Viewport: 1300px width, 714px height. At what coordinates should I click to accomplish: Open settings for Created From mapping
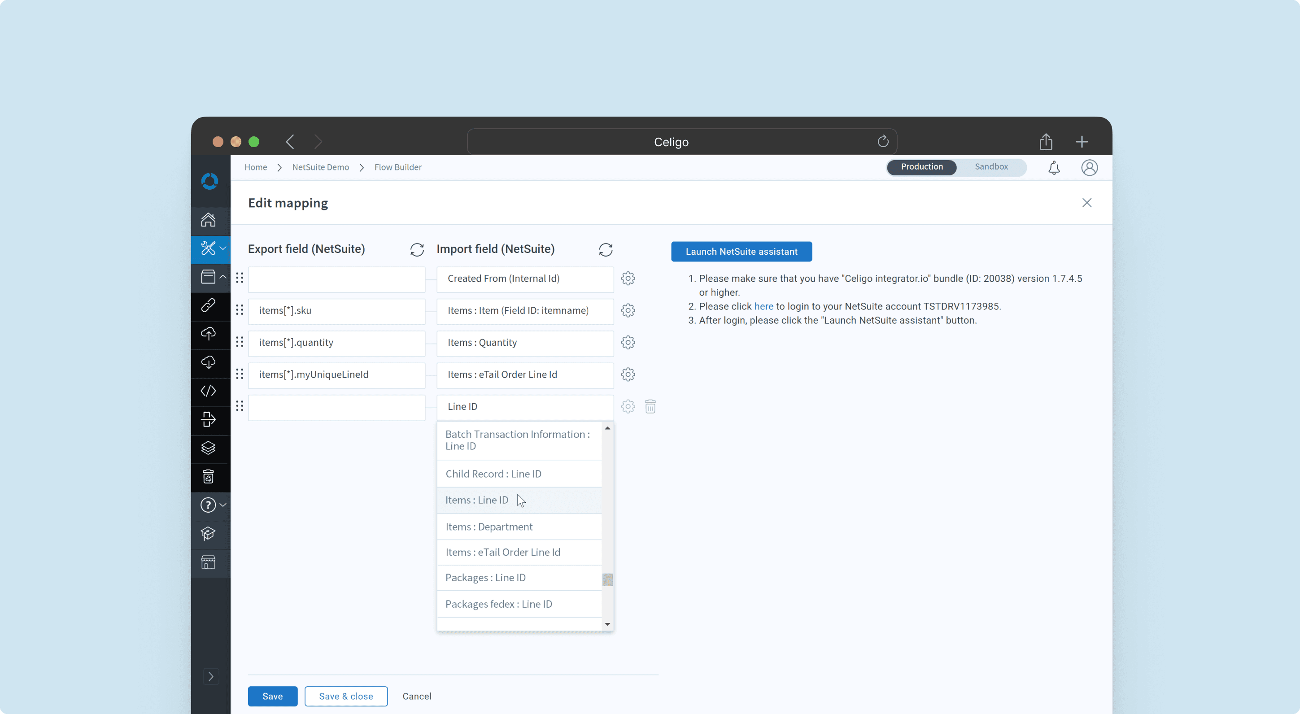point(628,279)
